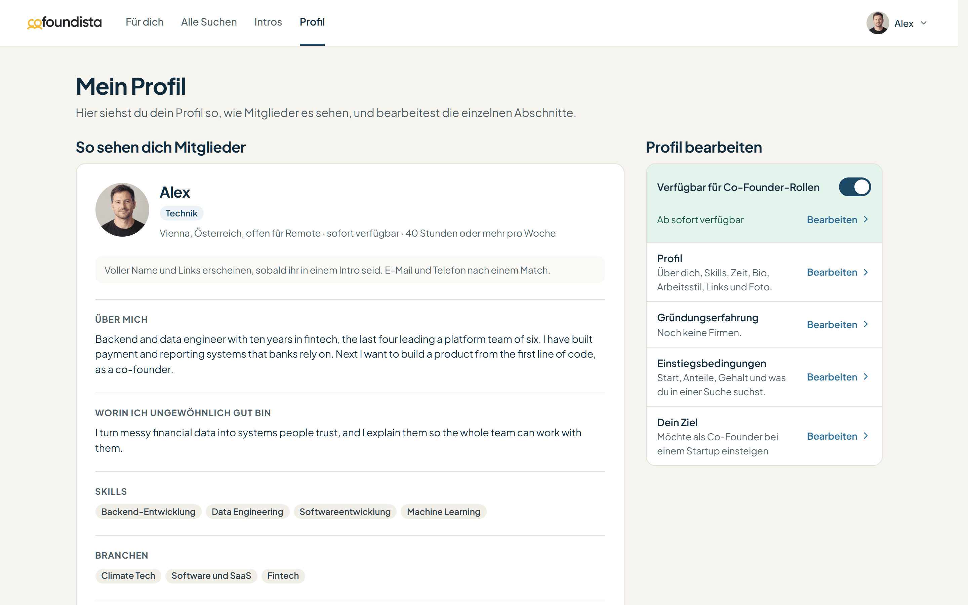968x605 pixels.
Task: Click Alex's large profile photo
Action: pos(122,210)
